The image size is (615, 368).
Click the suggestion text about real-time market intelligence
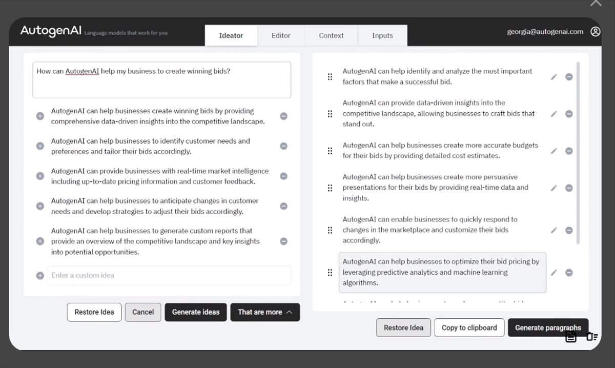[x=160, y=176]
